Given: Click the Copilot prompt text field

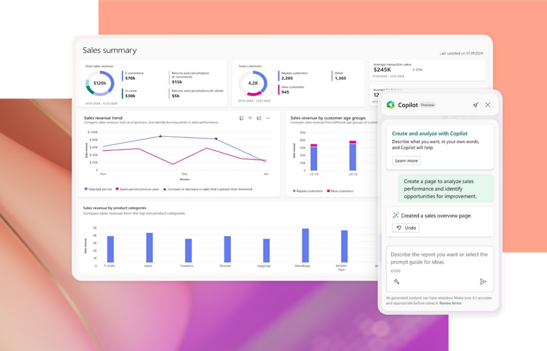Looking at the screenshot, I should coord(439,258).
